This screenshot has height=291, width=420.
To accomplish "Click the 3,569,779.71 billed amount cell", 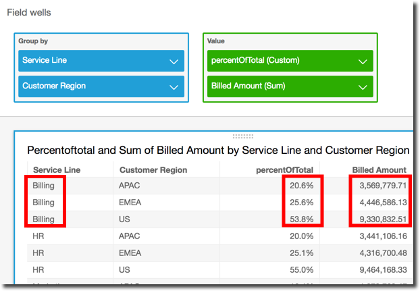I will click(x=384, y=185).
